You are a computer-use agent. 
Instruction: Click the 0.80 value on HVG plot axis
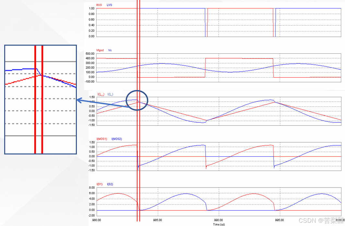click(x=91, y=14)
